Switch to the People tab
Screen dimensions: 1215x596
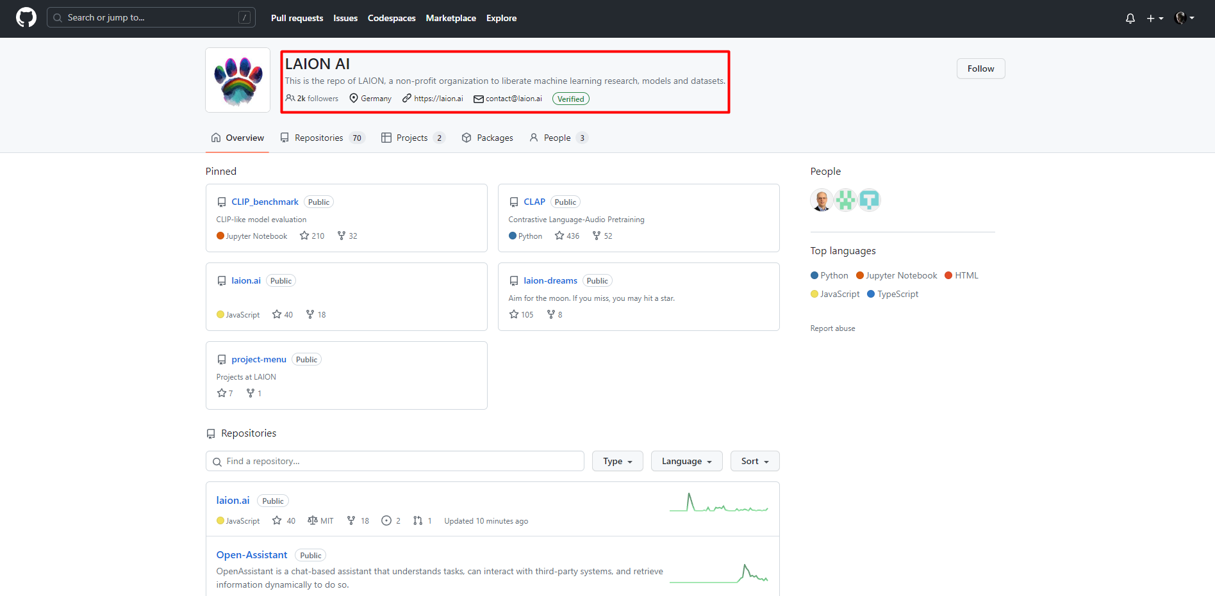[558, 138]
